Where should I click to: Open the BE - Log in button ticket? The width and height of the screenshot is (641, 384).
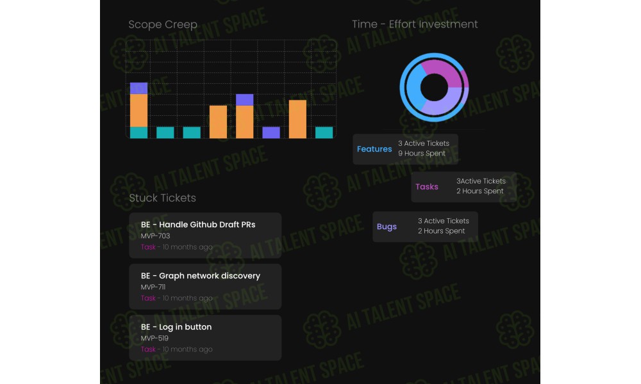tap(205, 337)
